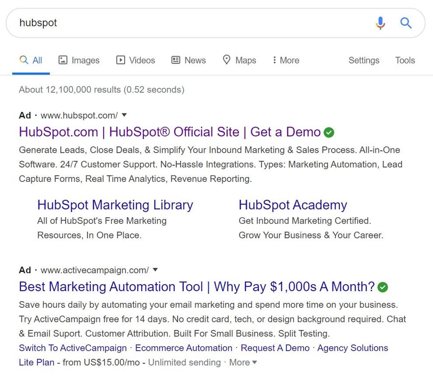Switch to the All results tab
Viewport: 433px width, 386px height.
coord(31,60)
